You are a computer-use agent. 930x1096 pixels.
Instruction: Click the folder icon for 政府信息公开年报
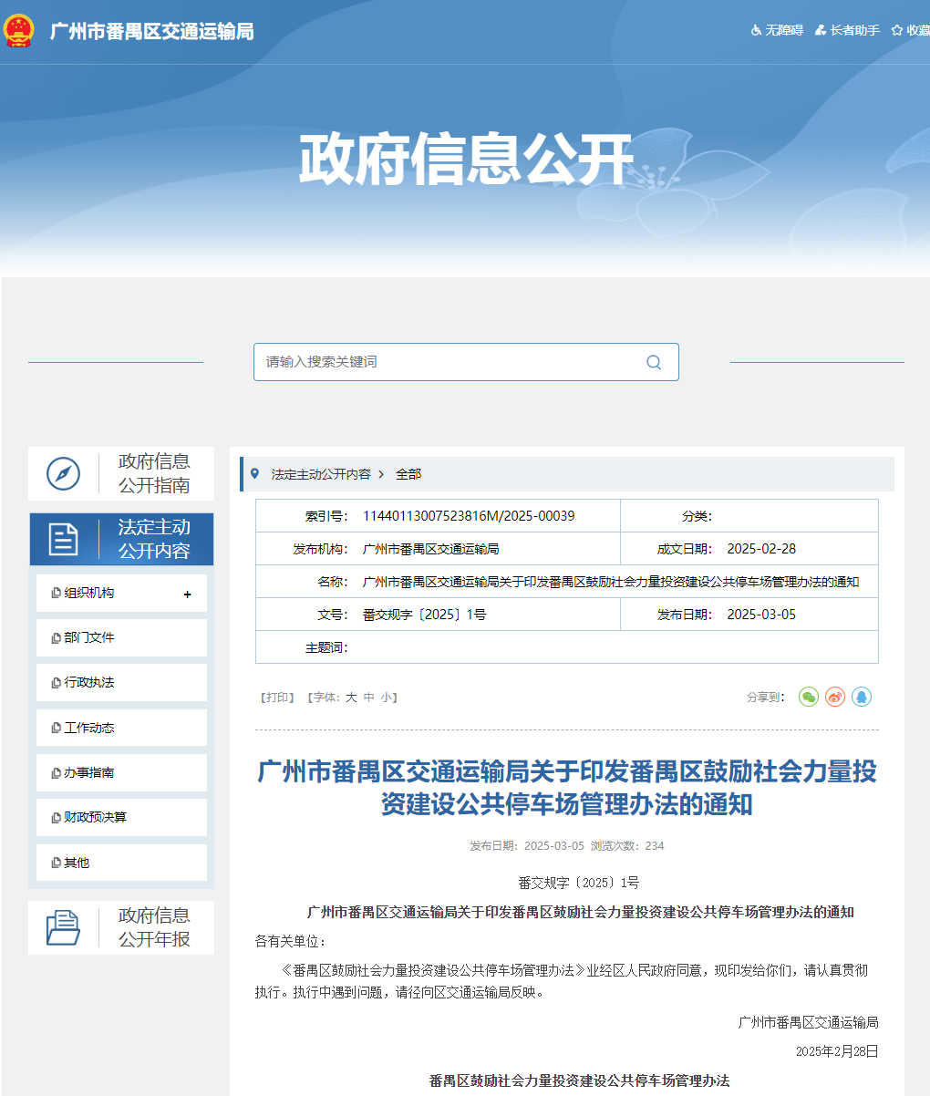[63, 927]
